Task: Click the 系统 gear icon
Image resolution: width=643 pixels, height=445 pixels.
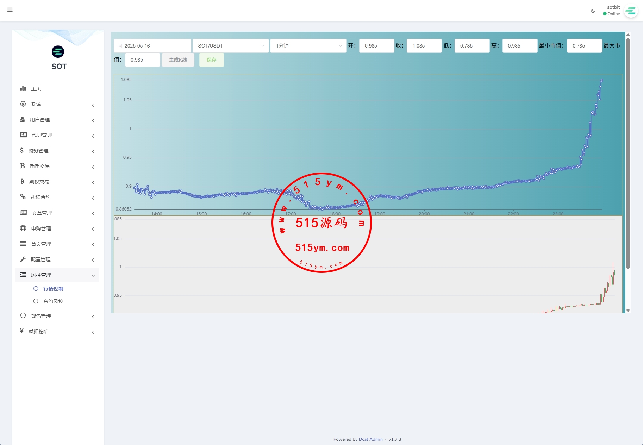Action: 23,104
